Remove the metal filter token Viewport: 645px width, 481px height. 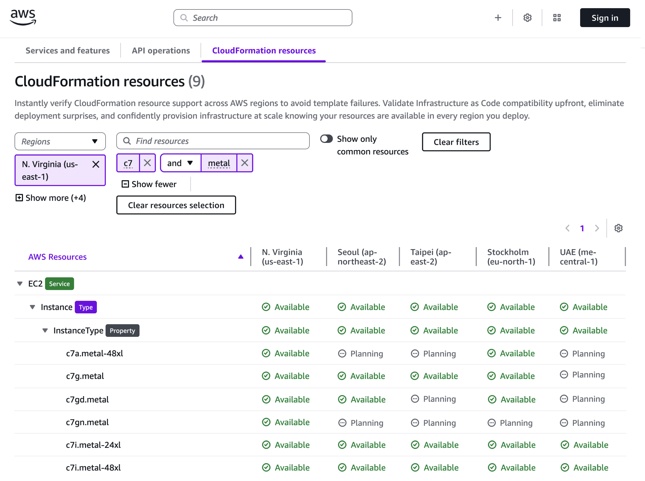click(x=245, y=163)
